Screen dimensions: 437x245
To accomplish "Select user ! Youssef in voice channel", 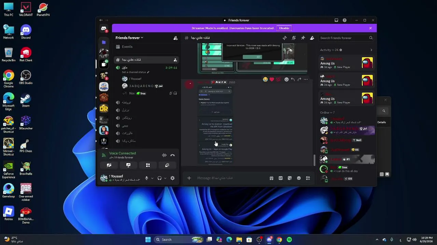I will (x=150, y=79).
